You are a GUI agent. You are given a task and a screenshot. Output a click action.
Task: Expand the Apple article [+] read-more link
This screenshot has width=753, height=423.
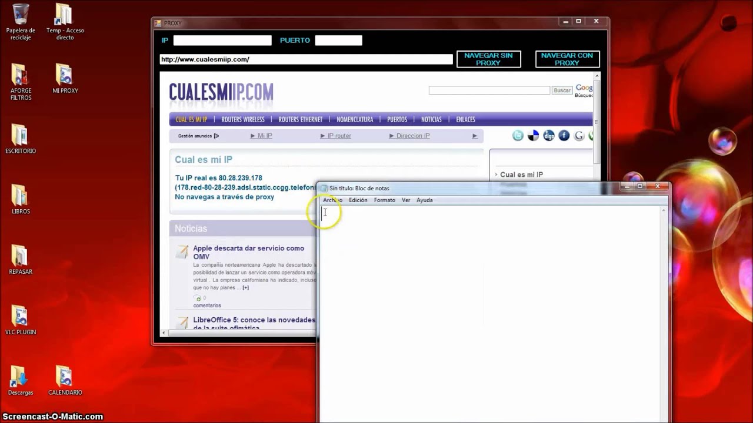click(x=245, y=288)
